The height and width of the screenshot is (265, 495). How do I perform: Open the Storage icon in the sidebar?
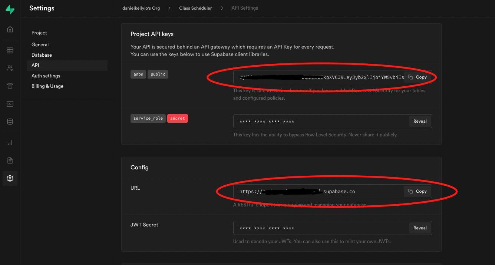(x=10, y=86)
